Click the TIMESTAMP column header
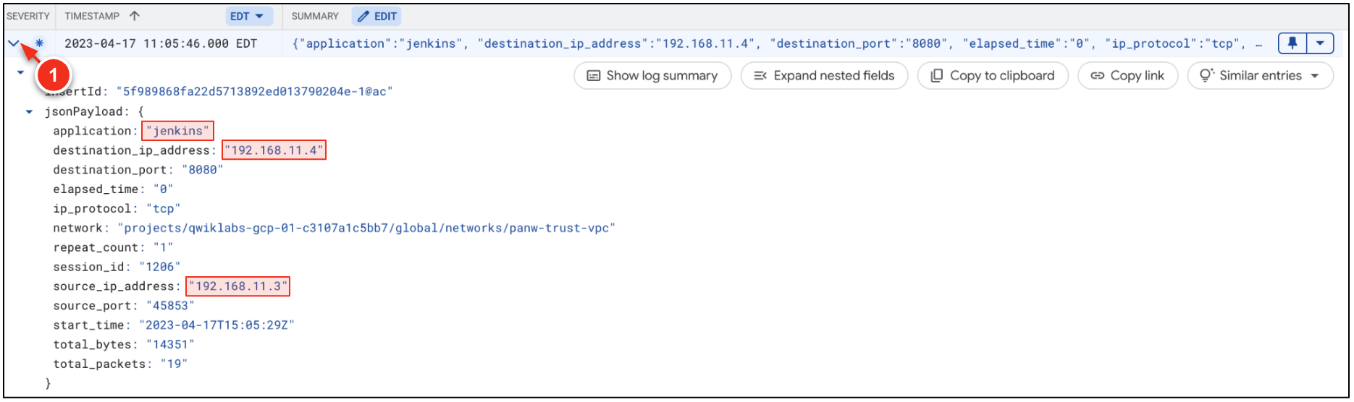 (92, 16)
